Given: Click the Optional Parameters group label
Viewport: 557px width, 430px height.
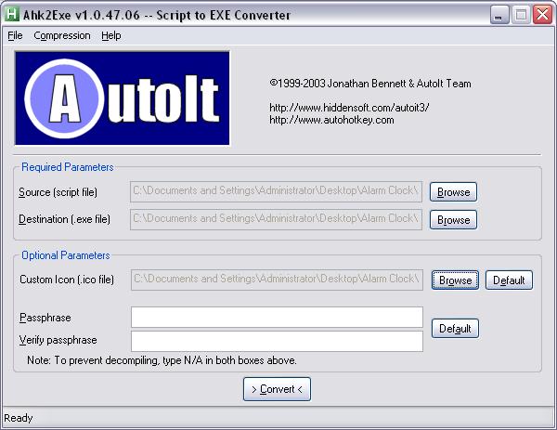Looking at the screenshot, I should point(66,255).
